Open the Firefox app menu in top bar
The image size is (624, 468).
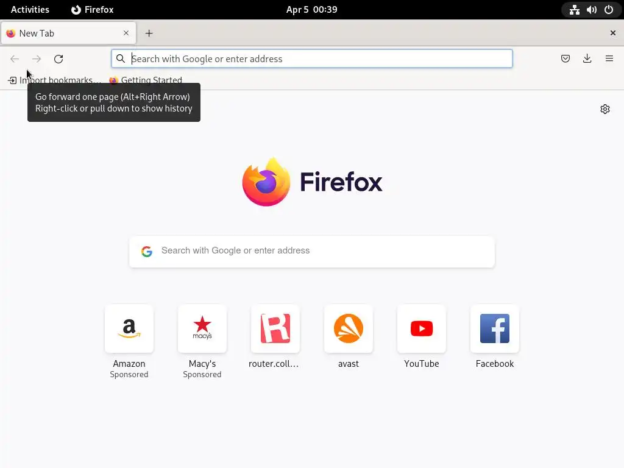coord(93,10)
